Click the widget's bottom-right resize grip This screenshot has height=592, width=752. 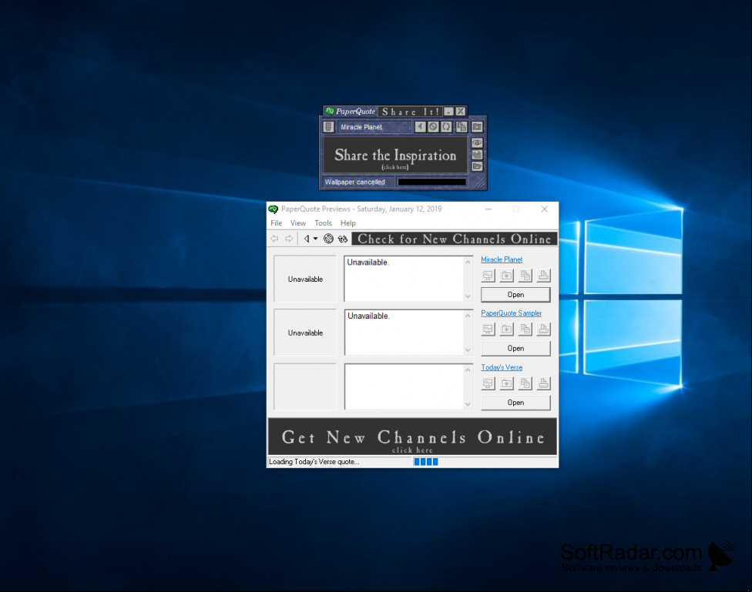pos(479,182)
